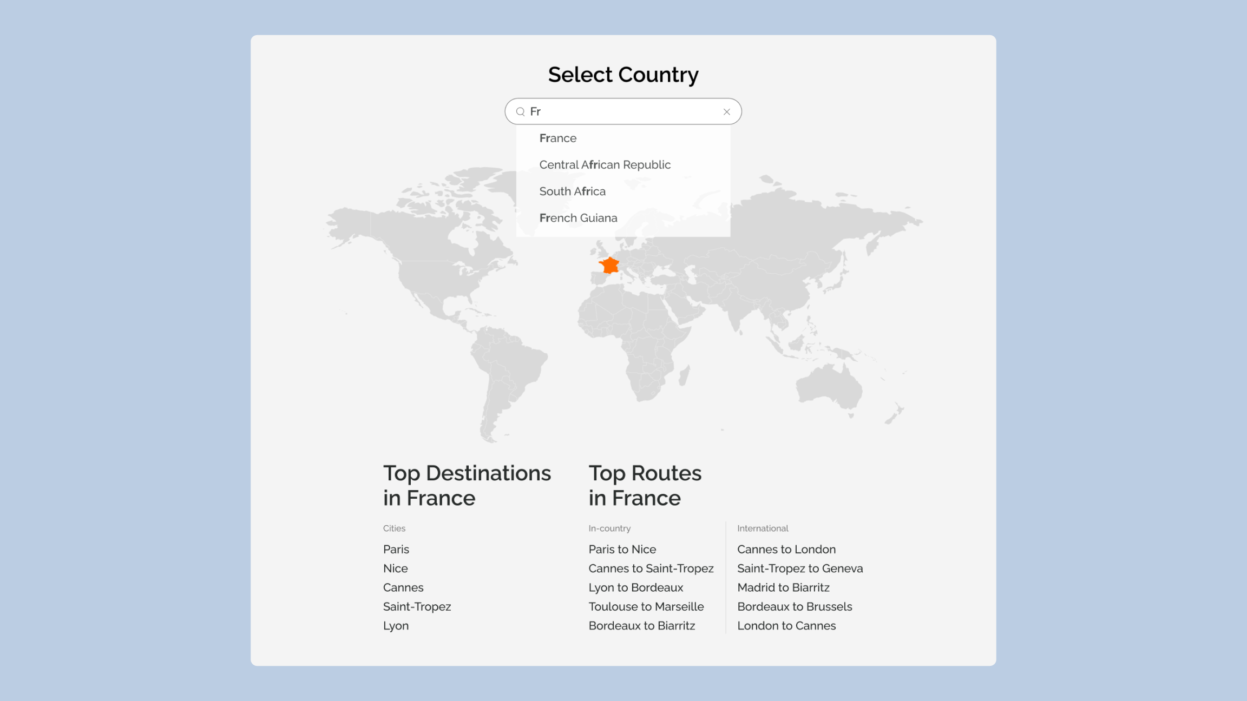Image resolution: width=1247 pixels, height=701 pixels.
Task: Click highlighted orange France on map
Action: (x=610, y=266)
